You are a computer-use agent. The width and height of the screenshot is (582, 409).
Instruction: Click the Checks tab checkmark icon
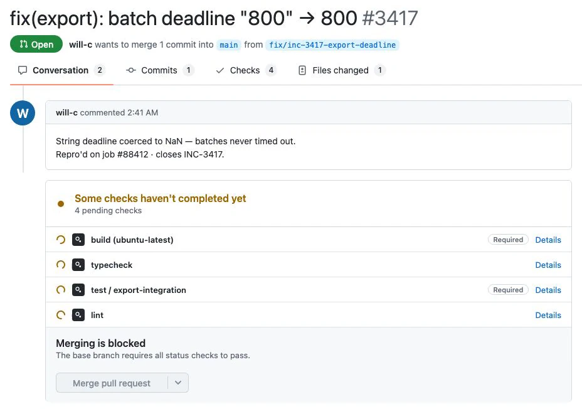pyautogui.click(x=220, y=70)
